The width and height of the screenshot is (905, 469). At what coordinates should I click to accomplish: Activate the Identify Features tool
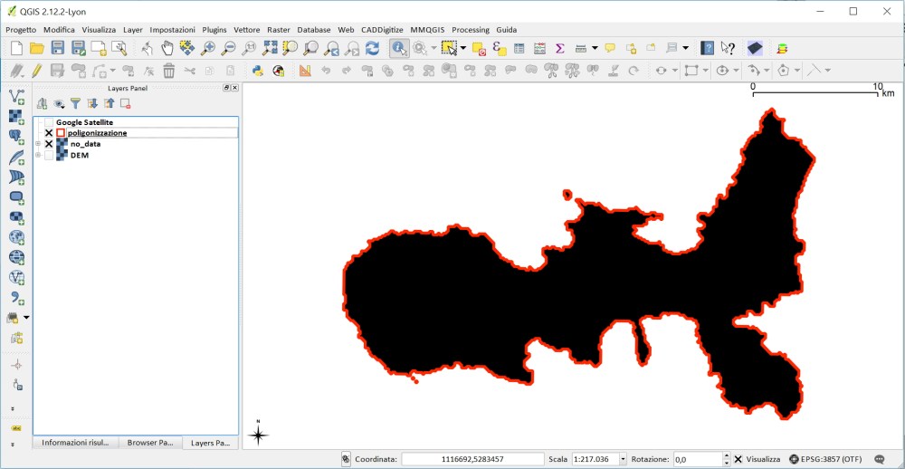pyautogui.click(x=398, y=48)
